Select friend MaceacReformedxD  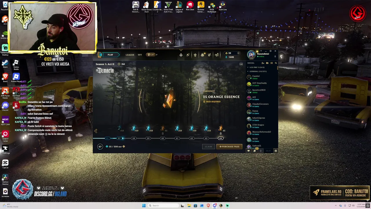pyautogui.click(x=262, y=133)
